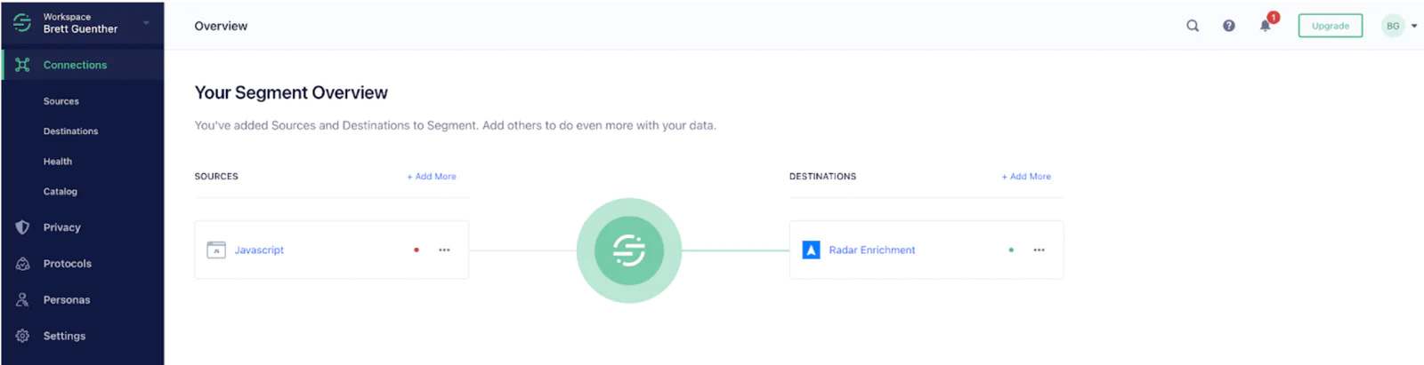Click the Privacy shield icon

coord(22,227)
